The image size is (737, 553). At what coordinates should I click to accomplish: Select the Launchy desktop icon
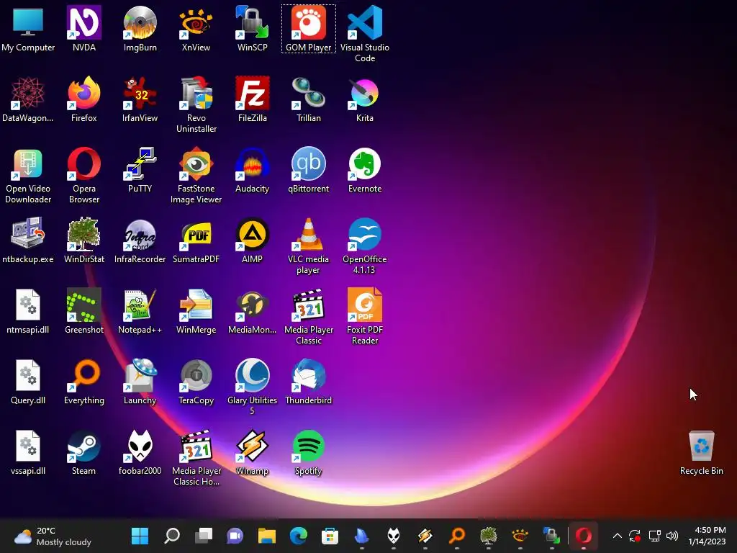tap(140, 382)
